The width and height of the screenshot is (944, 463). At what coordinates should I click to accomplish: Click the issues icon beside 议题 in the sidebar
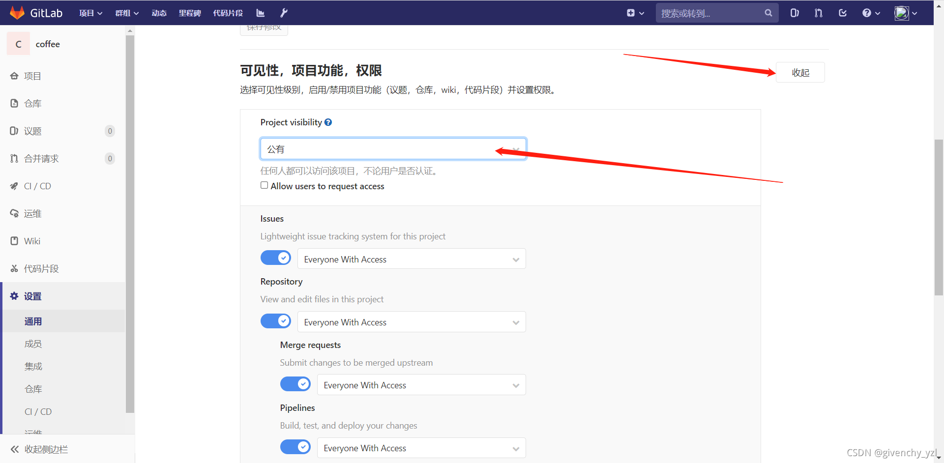coord(14,131)
